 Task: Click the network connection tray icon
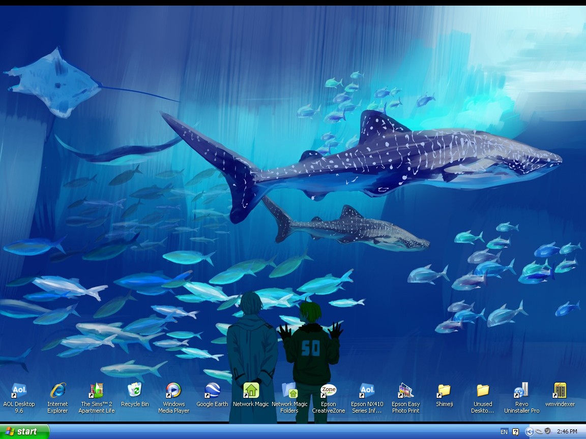[539, 431]
